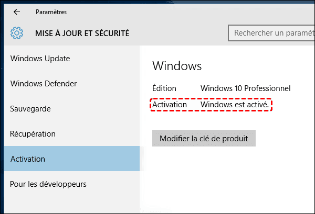Image resolution: width=315 pixels, height=214 pixels.
Task: Click the Édition label
Action: click(164, 88)
